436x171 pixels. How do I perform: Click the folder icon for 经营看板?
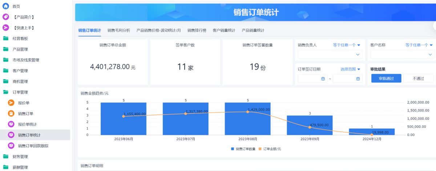(x=5, y=38)
